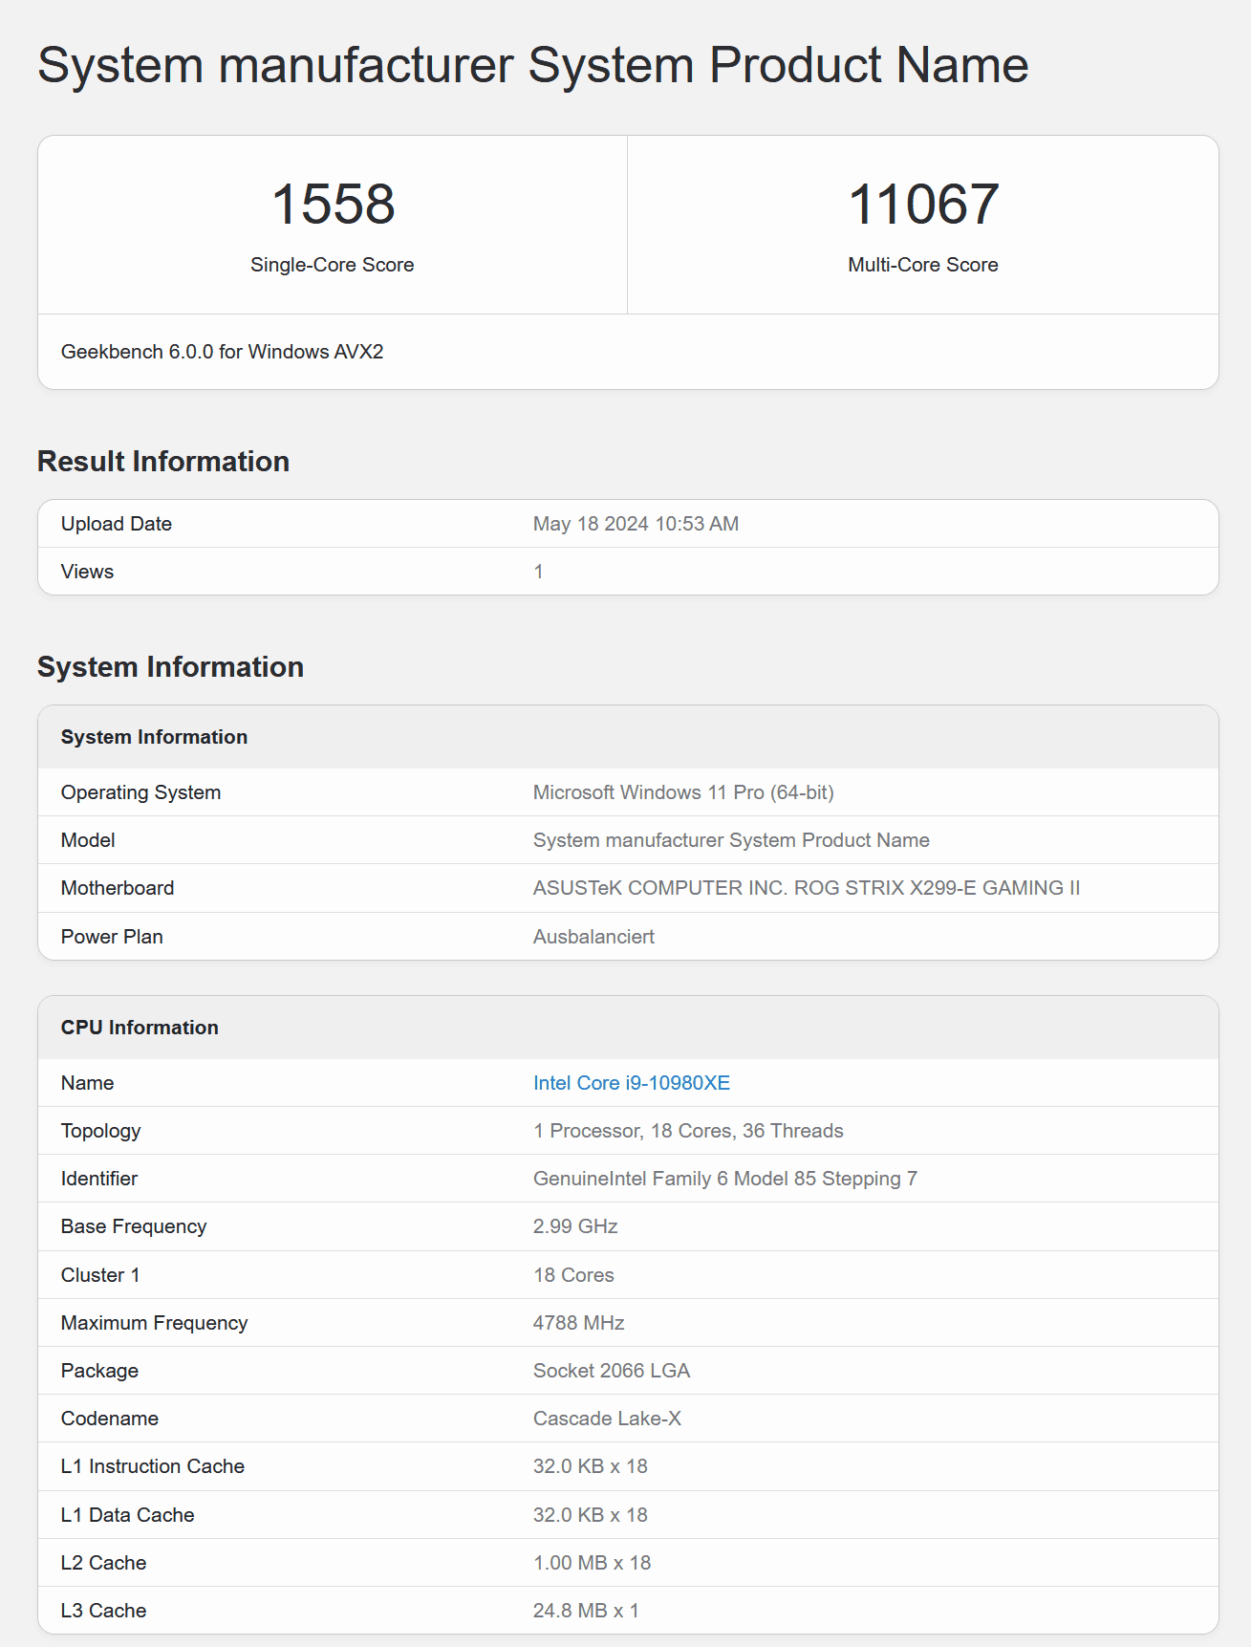1251x1647 pixels.
Task: Click the L1 Data Cache label
Action: coord(128,1515)
